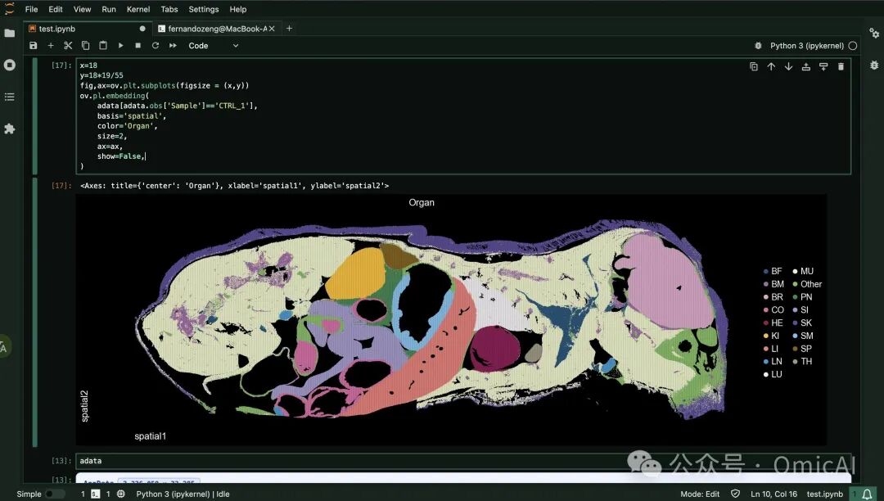Image resolution: width=884 pixels, height=501 pixels.
Task: Open the table of contents panel
Action: point(10,97)
